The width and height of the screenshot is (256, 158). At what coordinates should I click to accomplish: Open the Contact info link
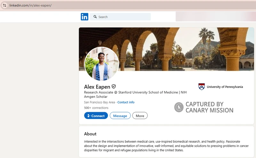pos(126,102)
